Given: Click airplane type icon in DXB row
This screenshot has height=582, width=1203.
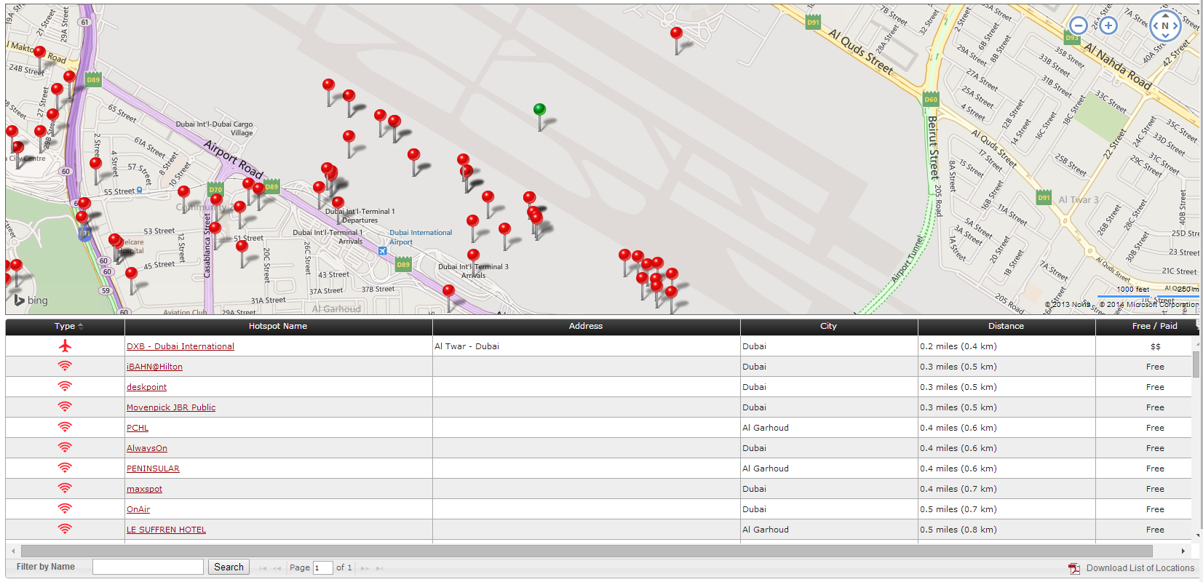Looking at the screenshot, I should [65, 346].
